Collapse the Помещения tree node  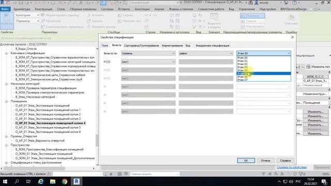(7, 101)
